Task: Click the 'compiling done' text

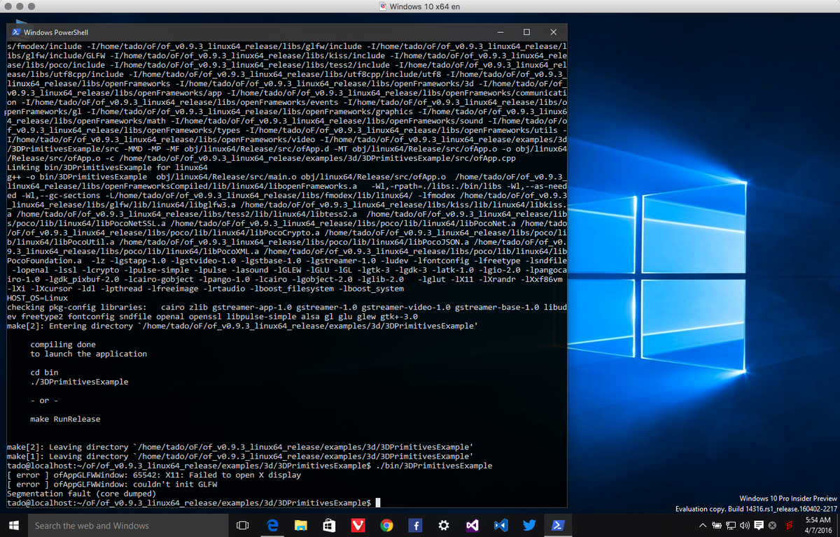Action: 63,345
